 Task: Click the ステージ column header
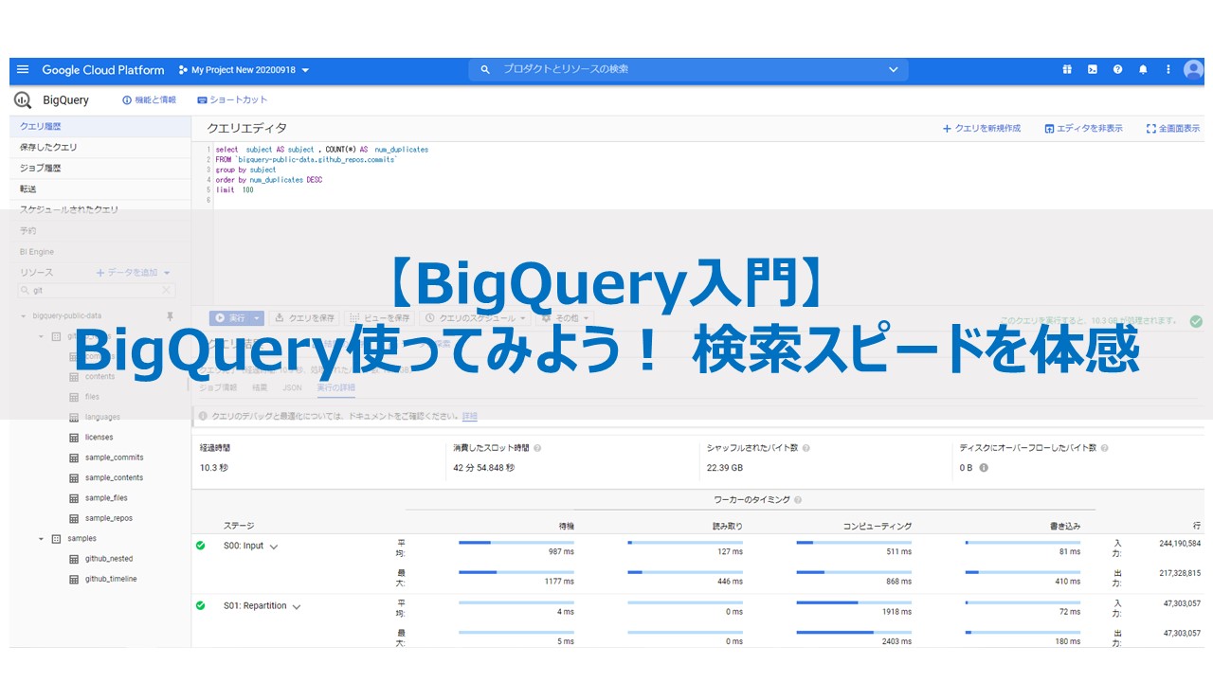point(239,526)
